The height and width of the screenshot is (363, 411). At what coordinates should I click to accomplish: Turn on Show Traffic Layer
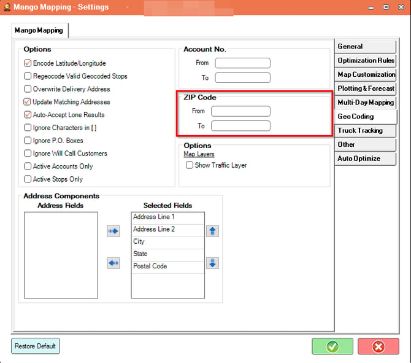click(x=190, y=165)
